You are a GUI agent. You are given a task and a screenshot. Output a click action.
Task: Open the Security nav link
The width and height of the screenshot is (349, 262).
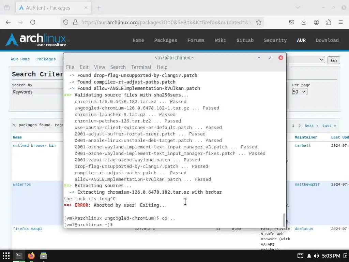coord(275,40)
